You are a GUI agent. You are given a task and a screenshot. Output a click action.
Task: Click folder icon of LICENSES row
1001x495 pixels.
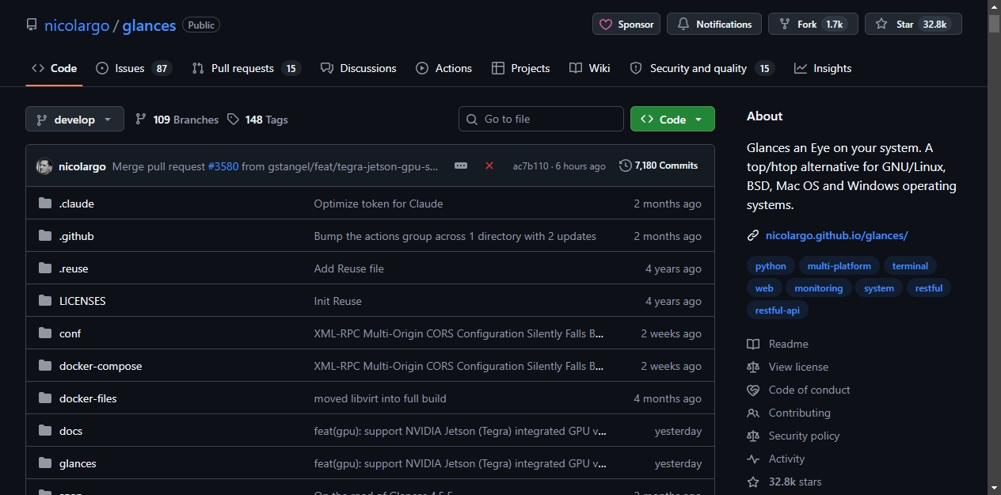click(x=45, y=301)
